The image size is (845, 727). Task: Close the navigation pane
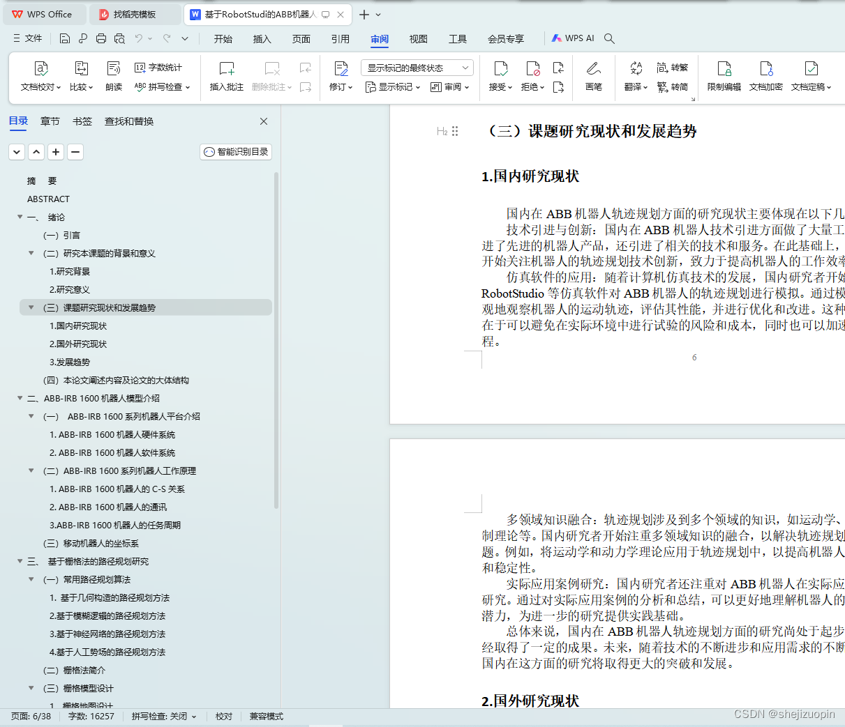pos(264,121)
